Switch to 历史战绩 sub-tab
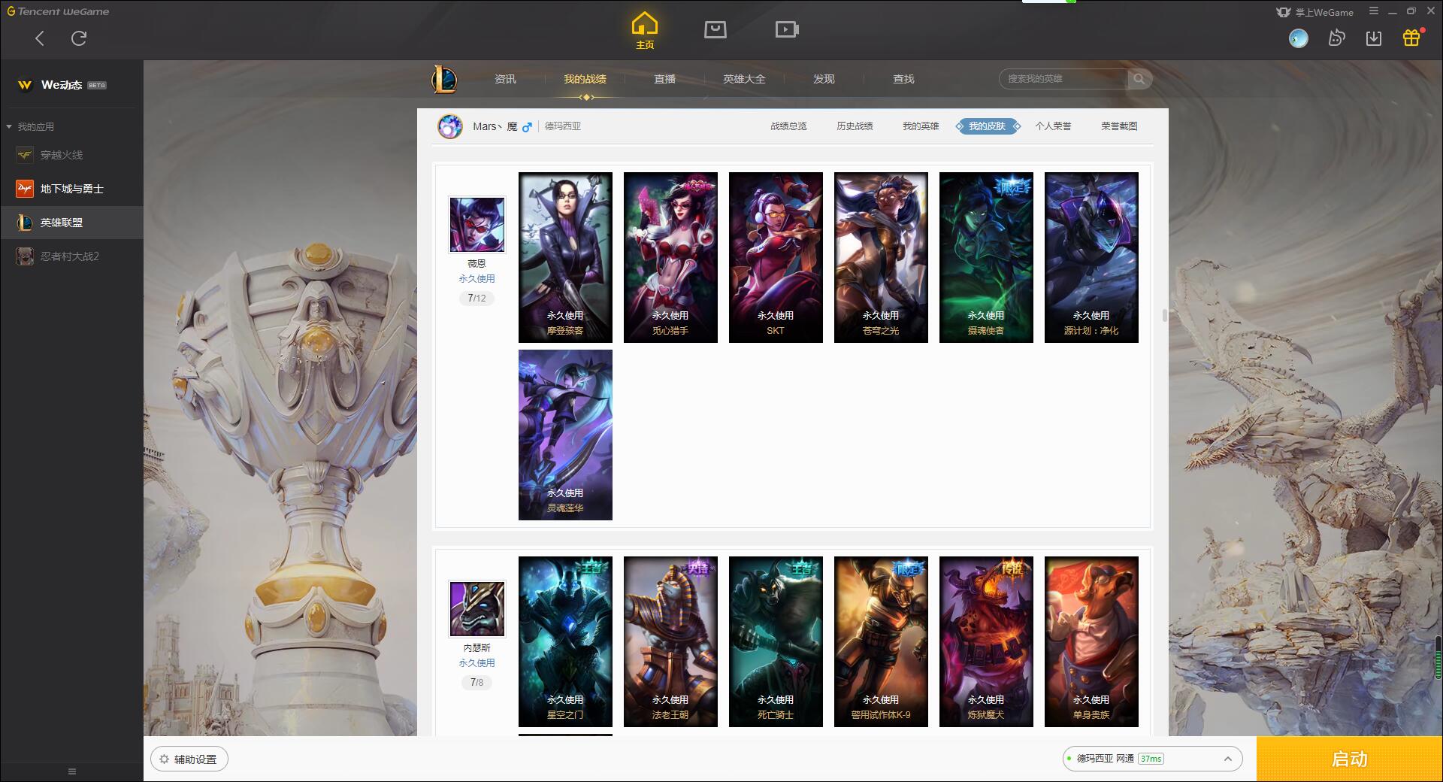 coord(855,126)
